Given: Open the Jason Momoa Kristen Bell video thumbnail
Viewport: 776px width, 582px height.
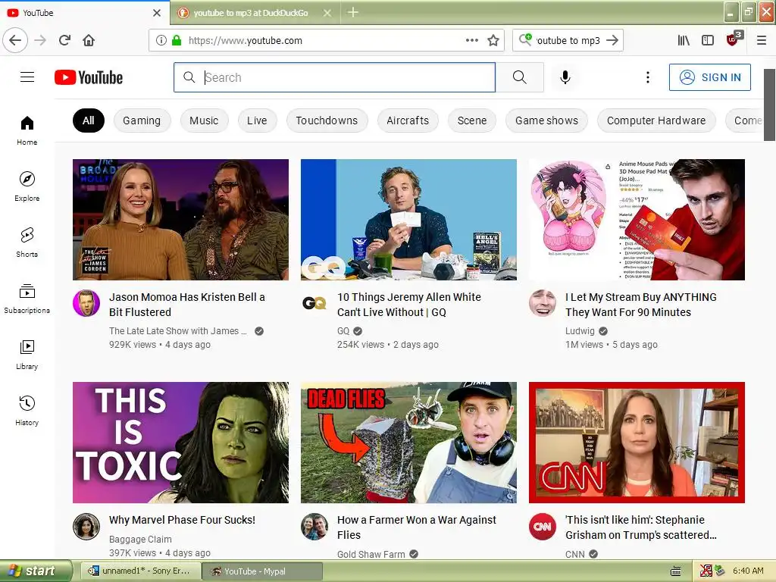Looking at the screenshot, I should (x=180, y=220).
